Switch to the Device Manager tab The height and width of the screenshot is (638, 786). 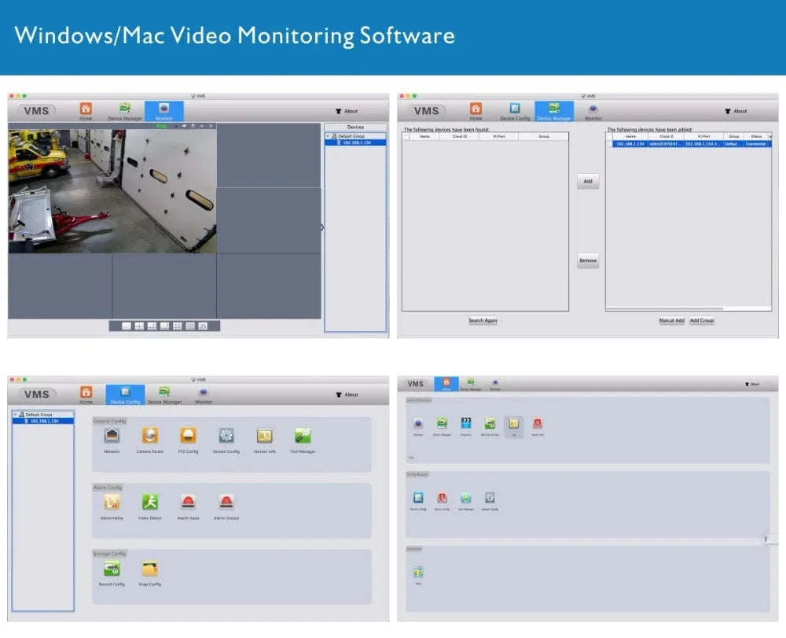(x=555, y=111)
